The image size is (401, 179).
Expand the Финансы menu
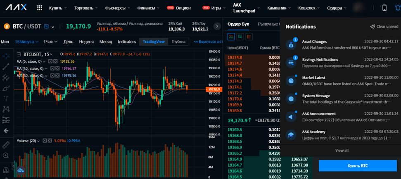pyautogui.click(x=148, y=8)
